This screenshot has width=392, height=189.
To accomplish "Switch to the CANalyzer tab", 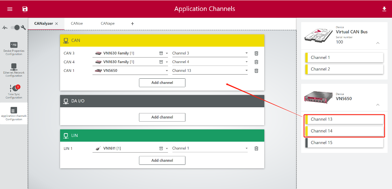I will click(x=43, y=23).
